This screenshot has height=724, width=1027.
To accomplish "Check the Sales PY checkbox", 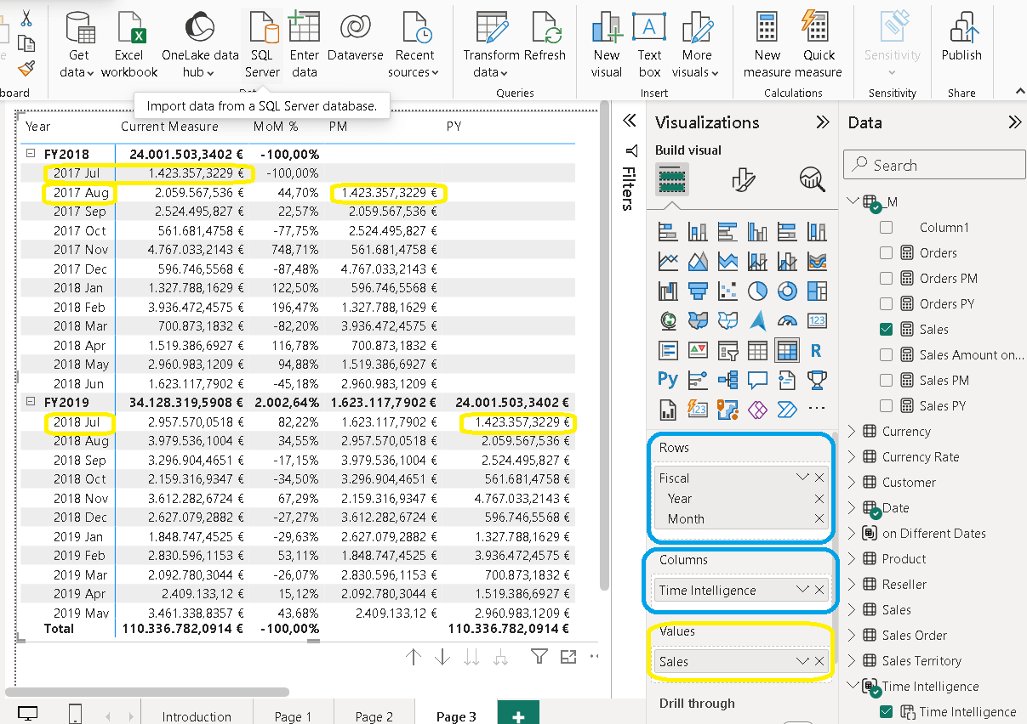I will point(887,406).
